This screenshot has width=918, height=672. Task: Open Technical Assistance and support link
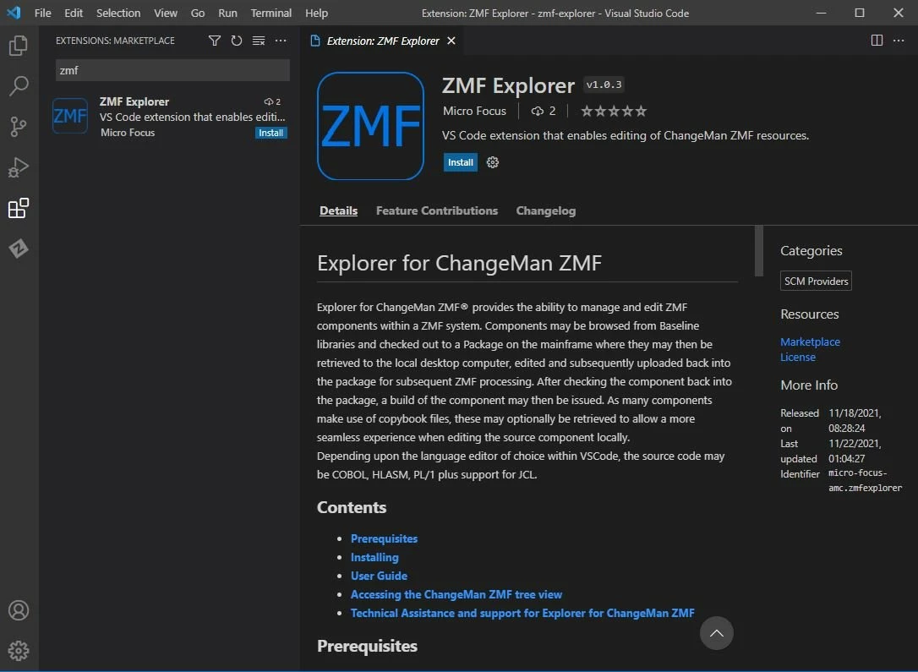pos(522,613)
